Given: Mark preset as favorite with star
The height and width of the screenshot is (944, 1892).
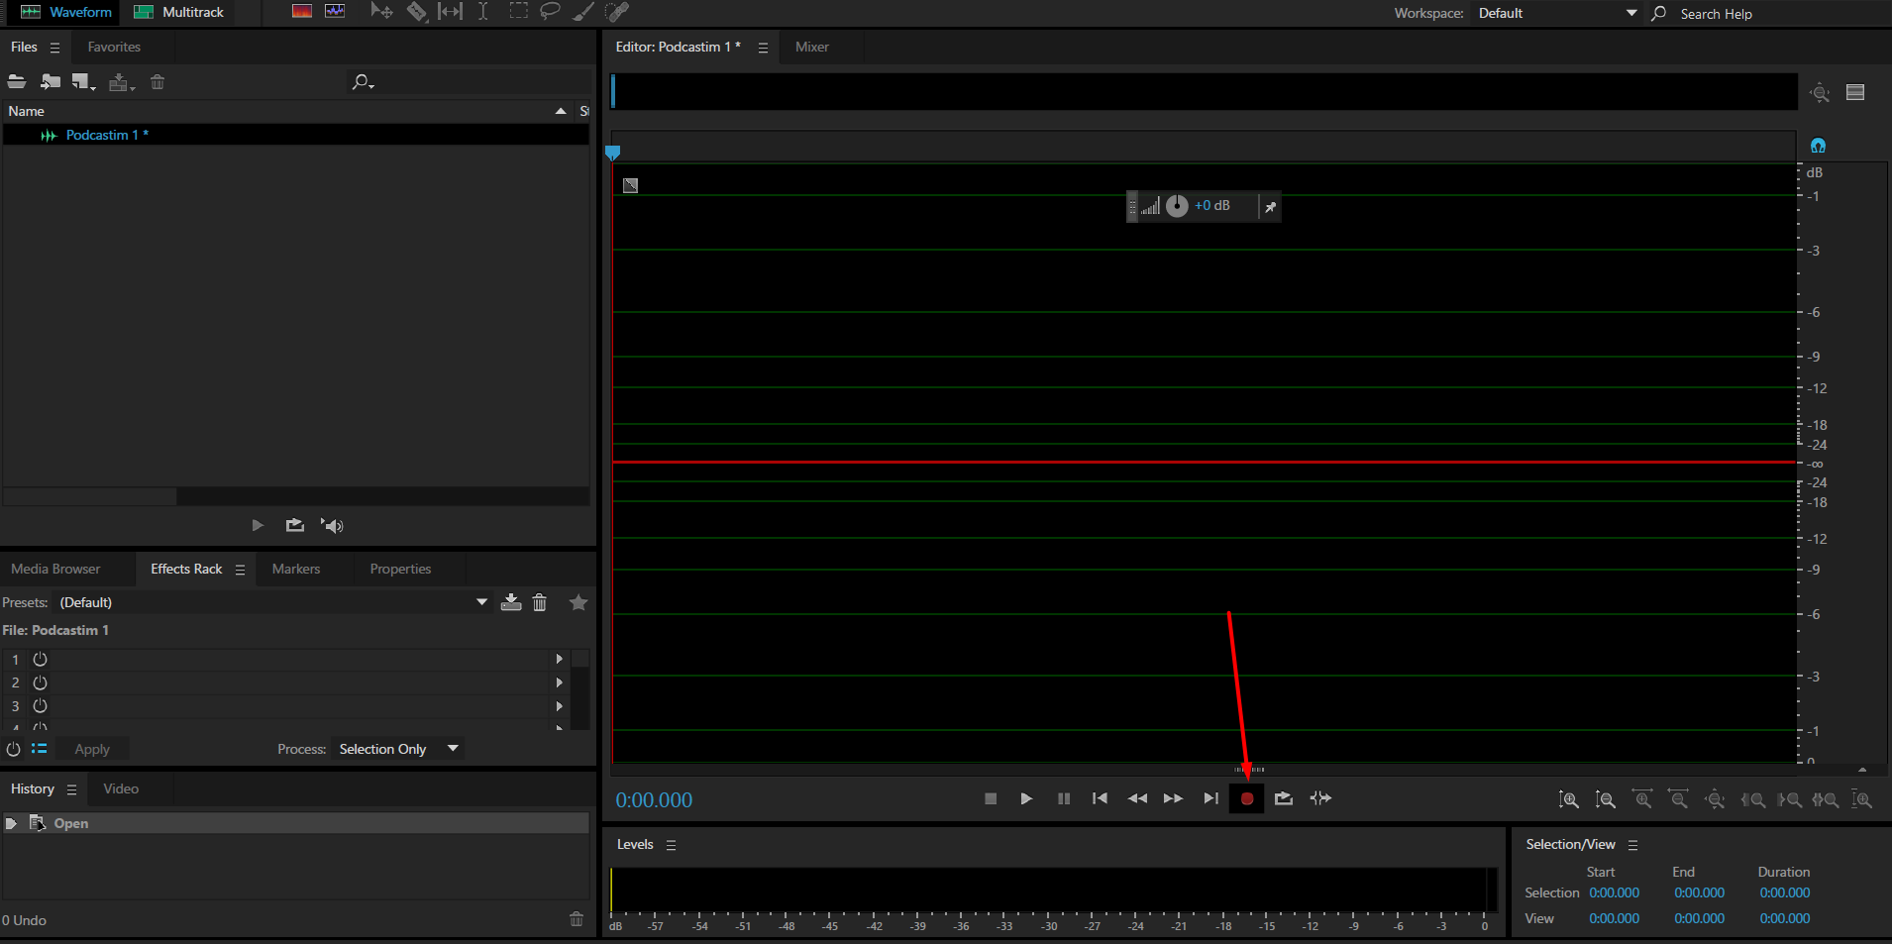Looking at the screenshot, I should [x=578, y=602].
